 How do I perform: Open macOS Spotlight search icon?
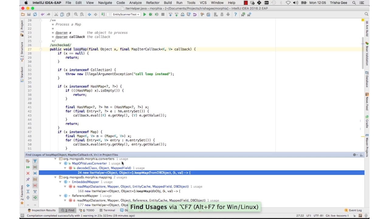click(354, 3)
